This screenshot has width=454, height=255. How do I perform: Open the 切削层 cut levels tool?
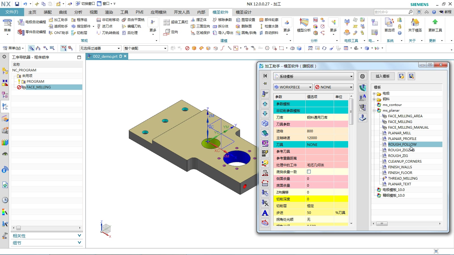click(x=79, y=33)
